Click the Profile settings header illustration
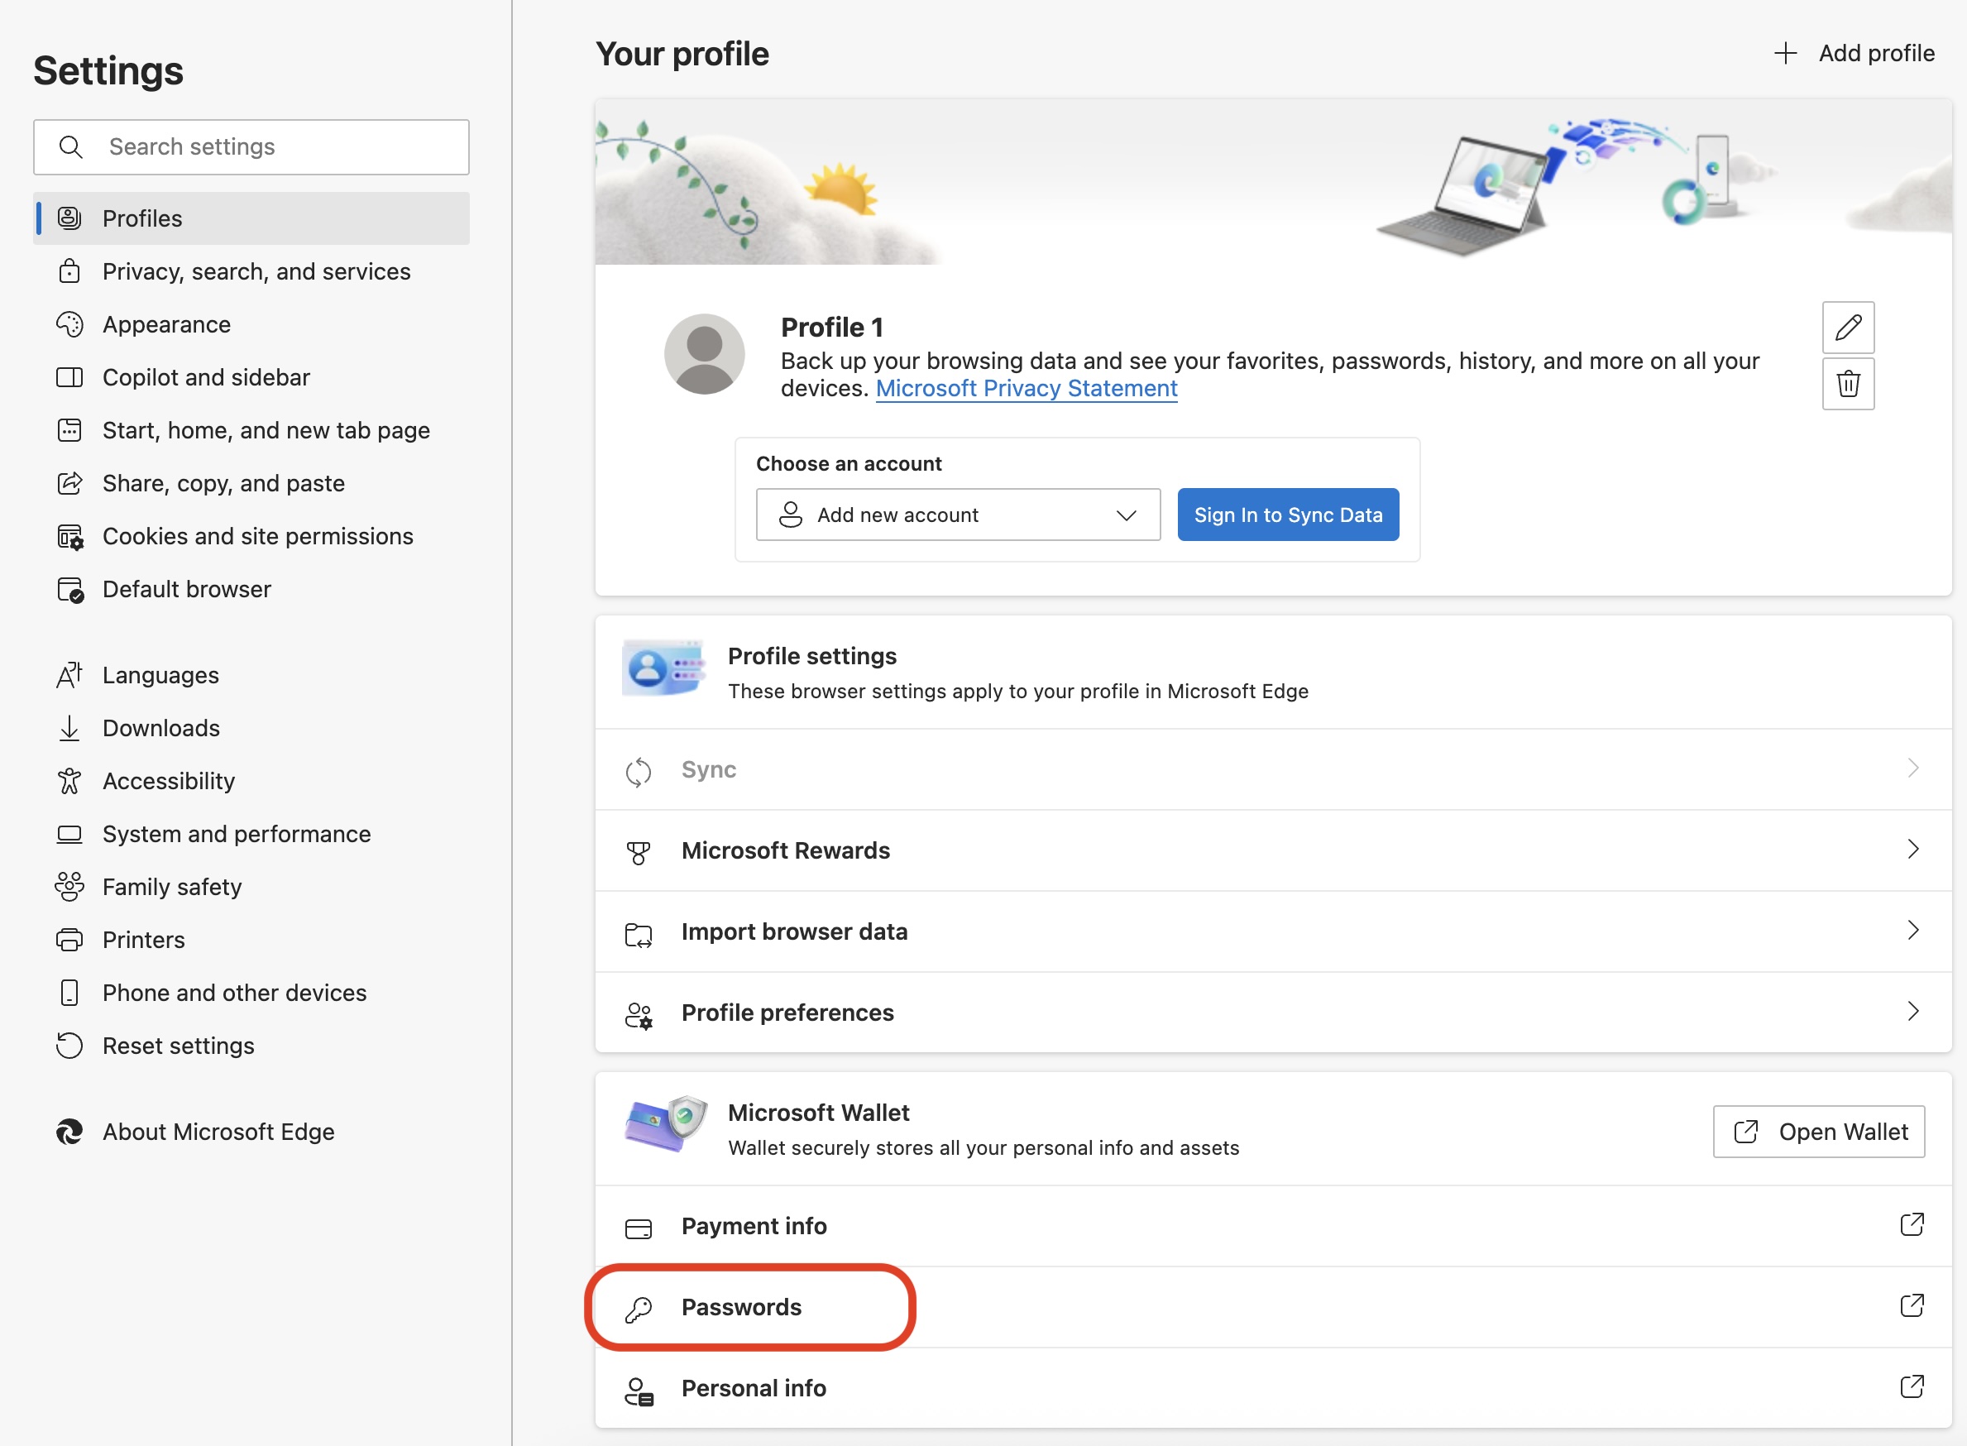Image resolution: width=1967 pixels, height=1446 pixels. [663, 669]
